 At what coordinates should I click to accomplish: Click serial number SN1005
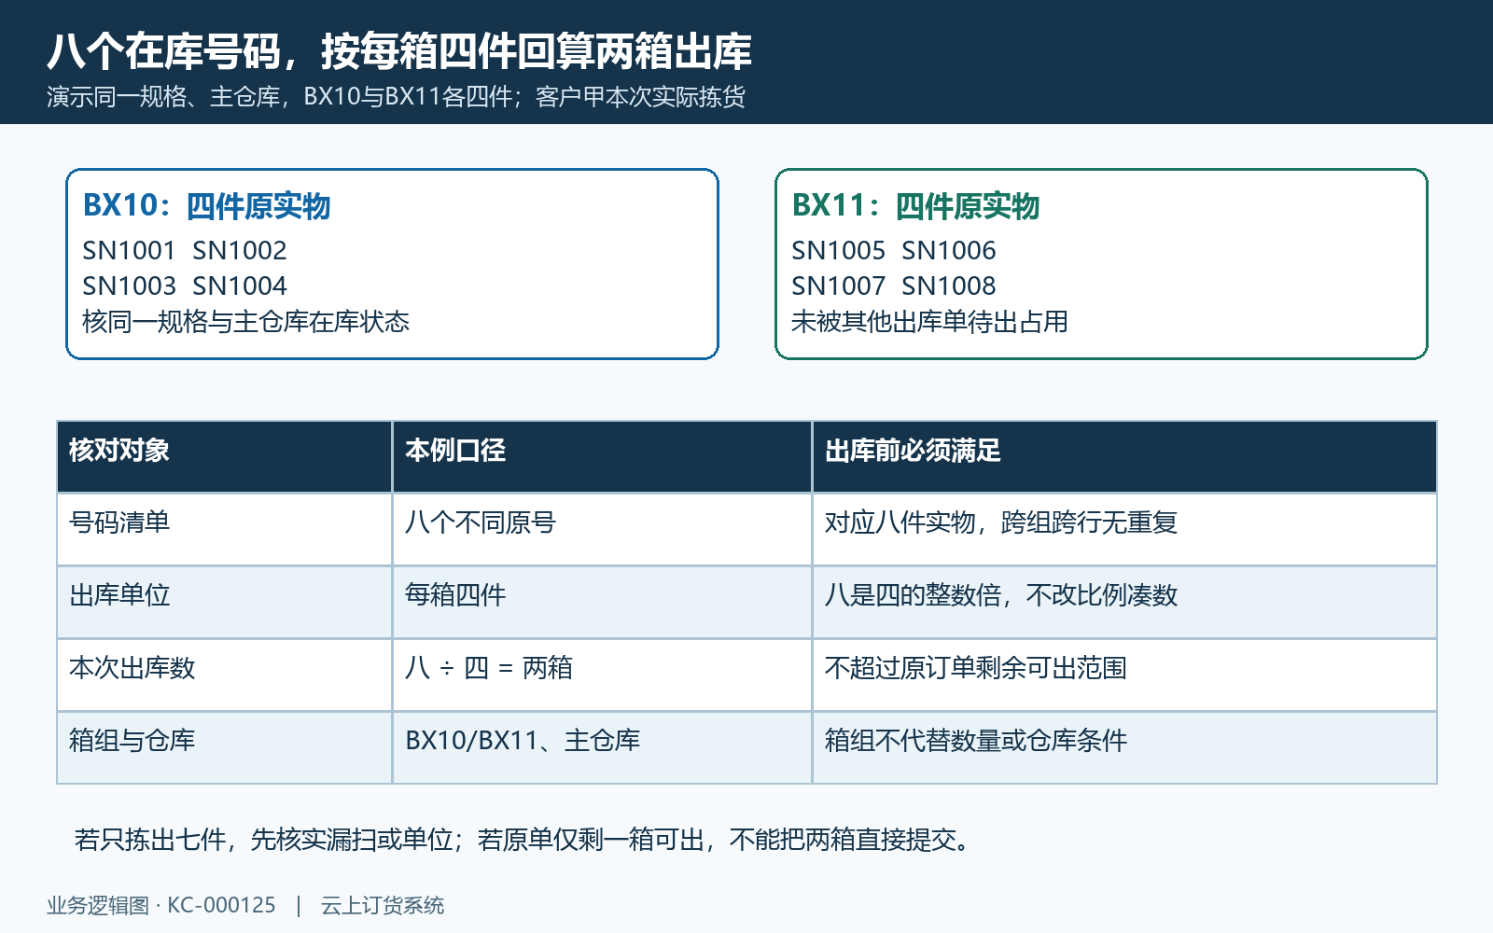pos(838,251)
